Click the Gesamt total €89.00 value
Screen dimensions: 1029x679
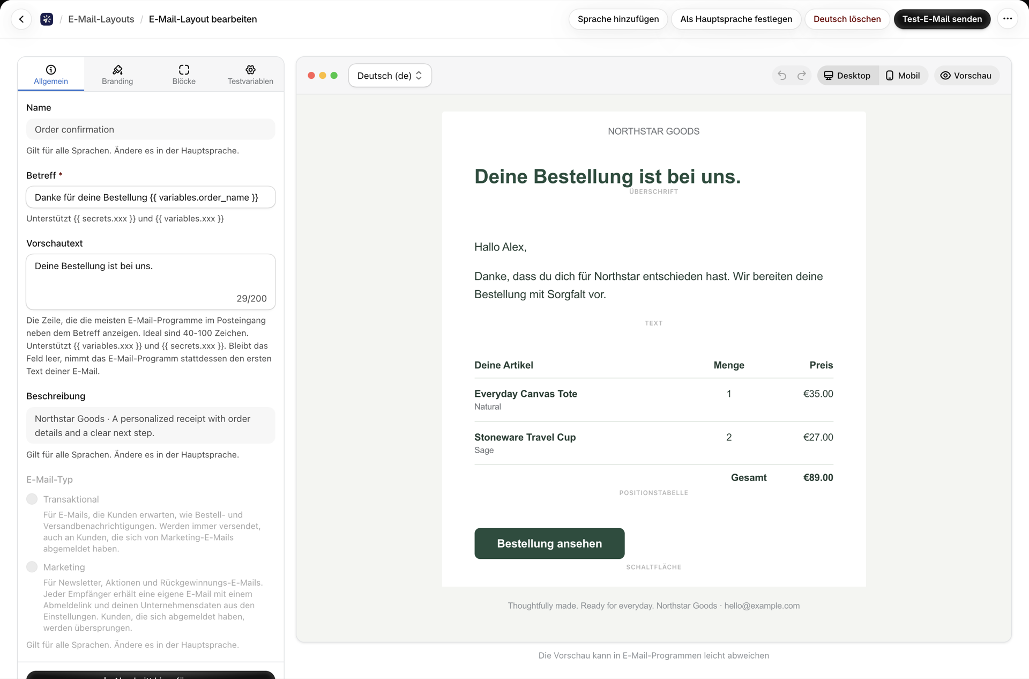[x=818, y=478]
